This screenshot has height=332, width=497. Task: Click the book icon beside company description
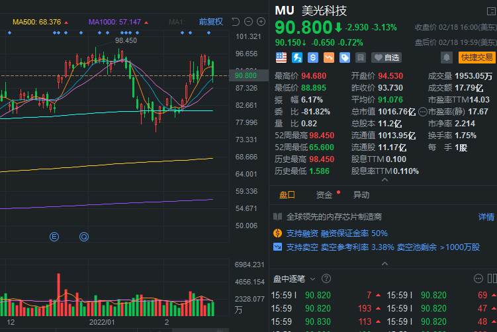(278, 217)
